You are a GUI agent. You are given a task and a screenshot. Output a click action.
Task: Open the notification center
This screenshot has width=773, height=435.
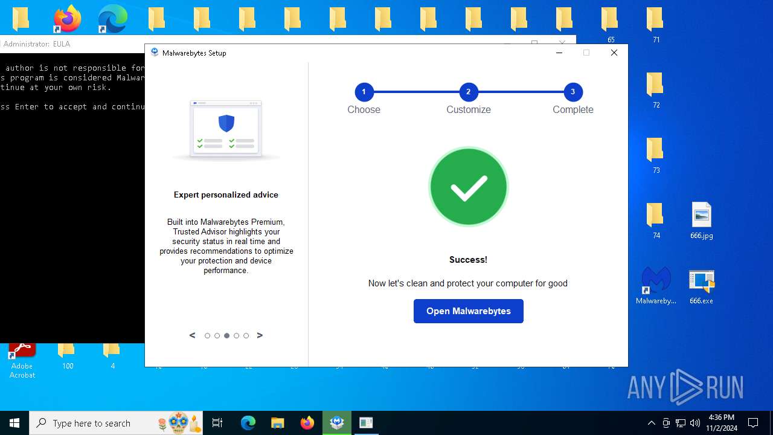[753, 423]
